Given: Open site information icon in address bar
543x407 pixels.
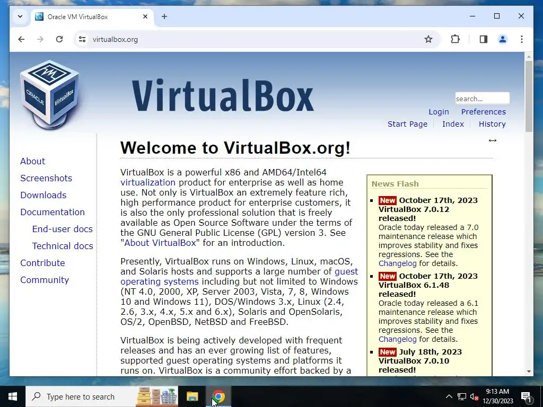Looking at the screenshot, I should tap(82, 39).
